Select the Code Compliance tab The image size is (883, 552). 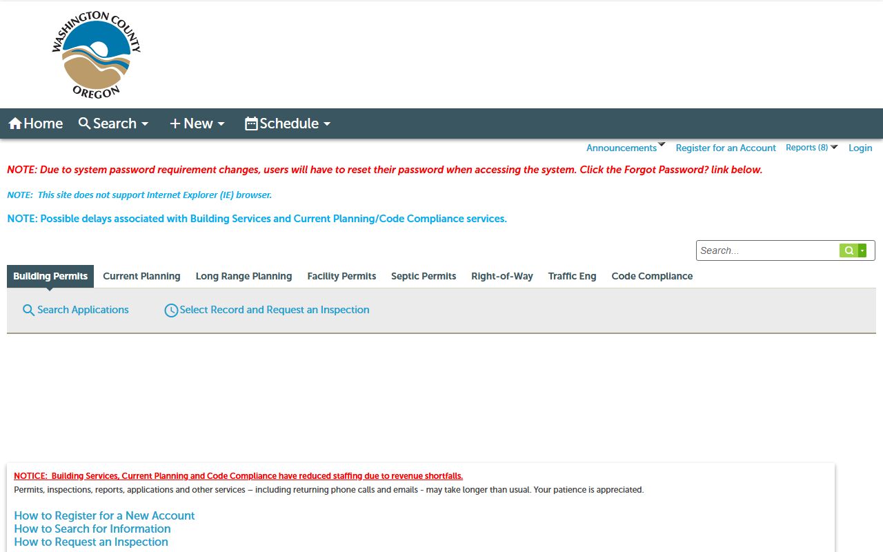pyautogui.click(x=652, y=276)
